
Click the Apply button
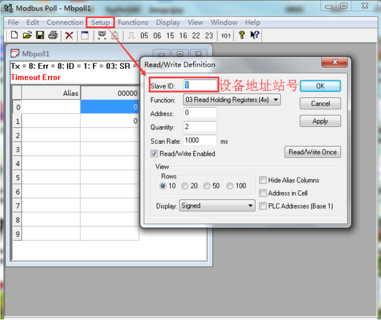[320, 121]
